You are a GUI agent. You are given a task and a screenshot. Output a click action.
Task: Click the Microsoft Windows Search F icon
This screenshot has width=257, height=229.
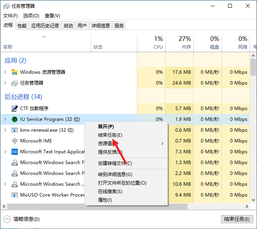click(x=15, y=163)
